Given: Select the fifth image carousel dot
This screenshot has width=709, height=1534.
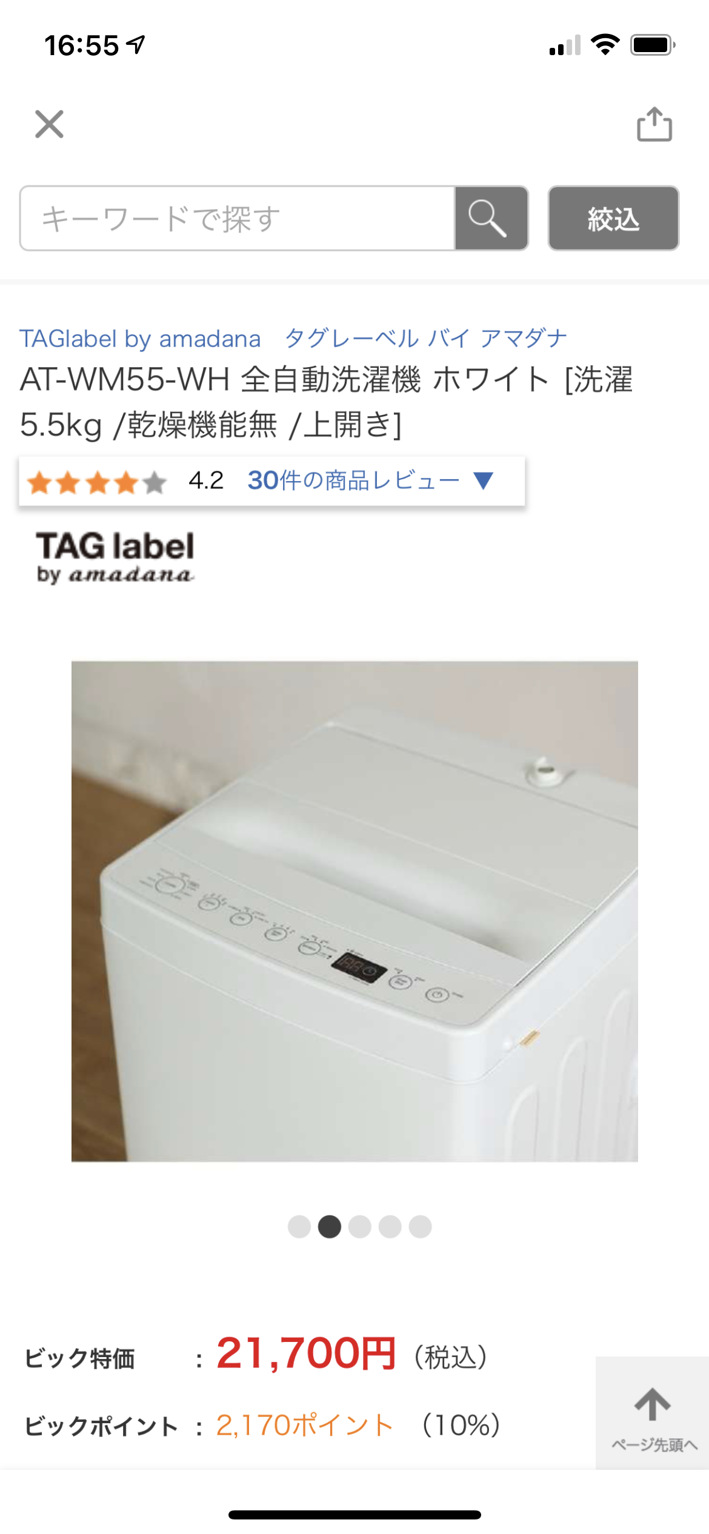Looking at the screenshot, I should (421, 1227).
